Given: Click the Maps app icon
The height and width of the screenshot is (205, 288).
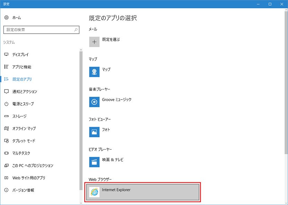Looking at the screenshot, I should (x=94, y=72).
